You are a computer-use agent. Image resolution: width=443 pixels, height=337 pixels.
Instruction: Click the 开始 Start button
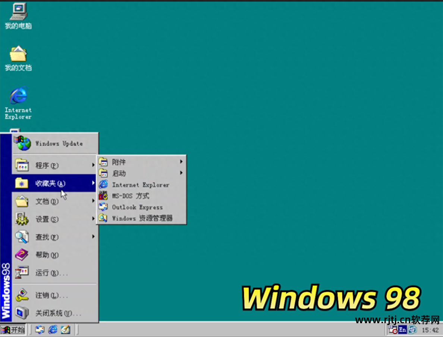coord(13,330)
